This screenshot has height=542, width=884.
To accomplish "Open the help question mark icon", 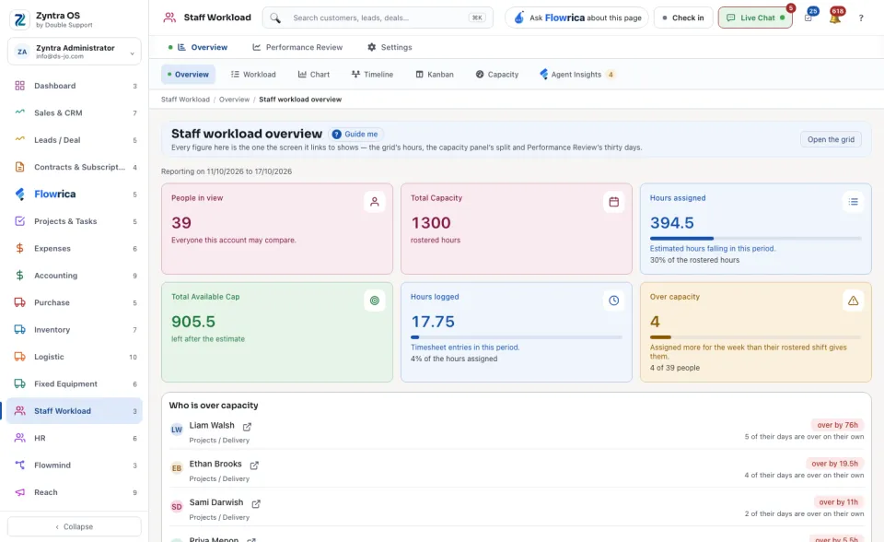I will click(x=861, y=18).
